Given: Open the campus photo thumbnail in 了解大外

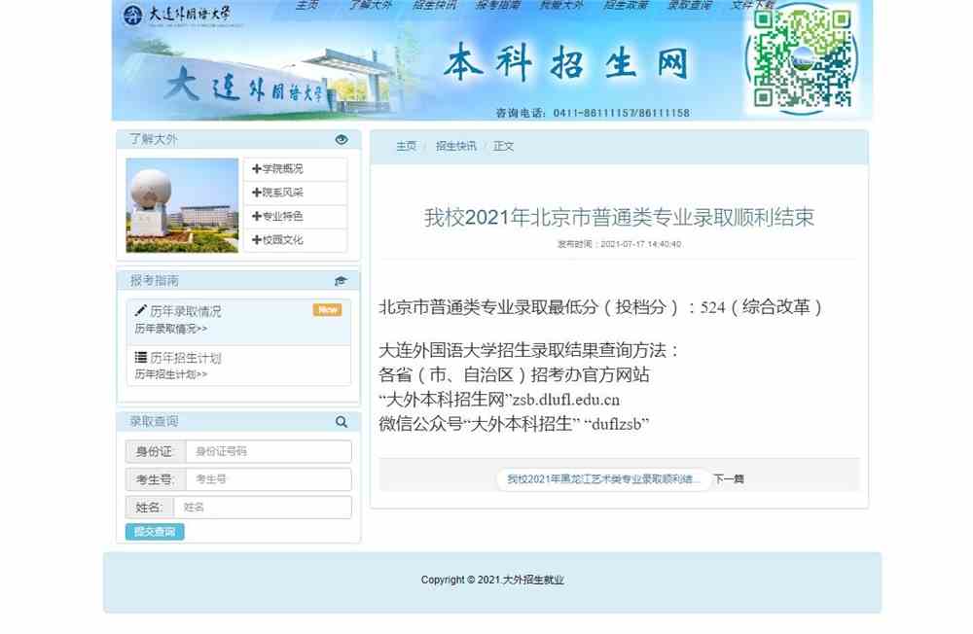Looking at the screenshot, I should (182, 205).
